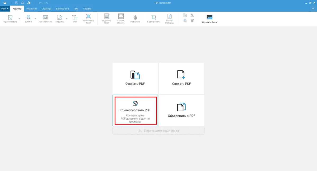Click the open folder icon in title bar
The height and width of the screenshot is (171, 317).
tap(5, 3)
